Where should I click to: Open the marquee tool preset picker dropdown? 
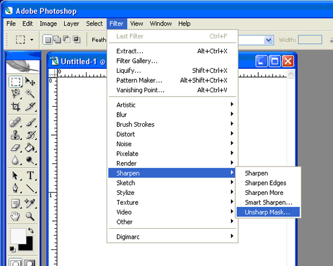click(32, 40)
